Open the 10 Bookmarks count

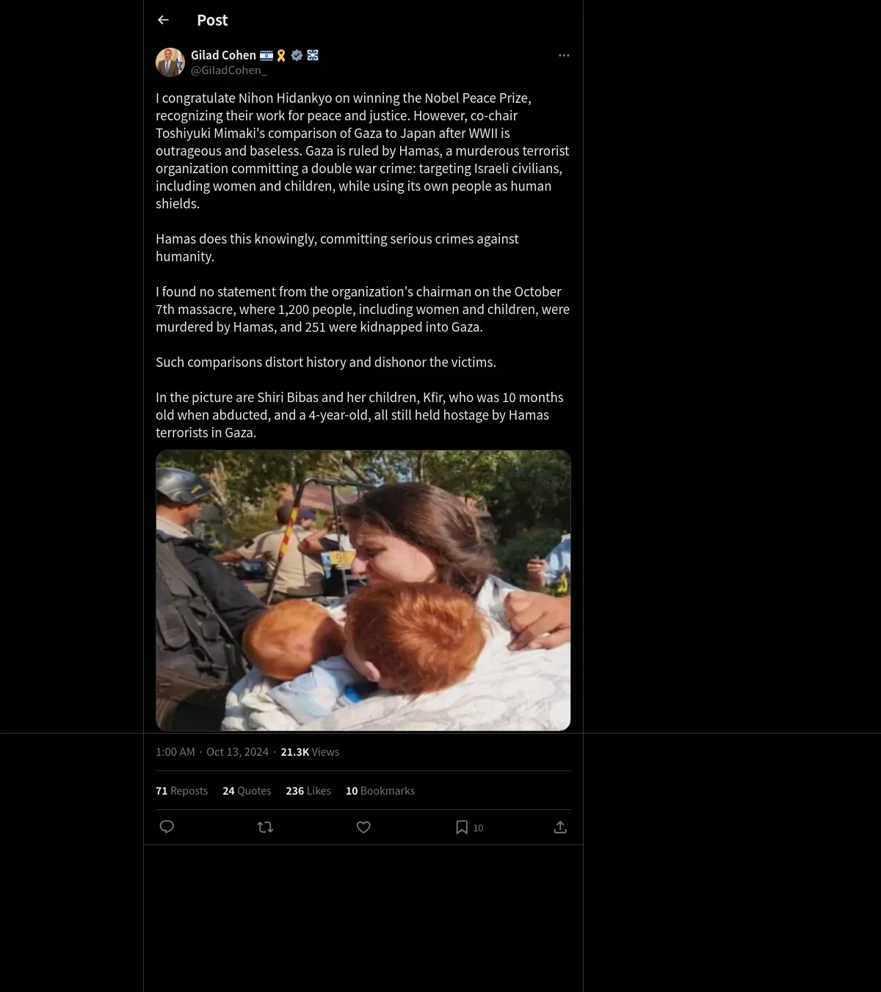coord(380,790)
